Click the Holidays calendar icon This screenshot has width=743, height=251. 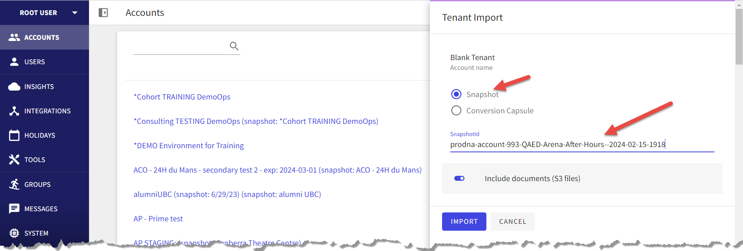pos(14,135)
